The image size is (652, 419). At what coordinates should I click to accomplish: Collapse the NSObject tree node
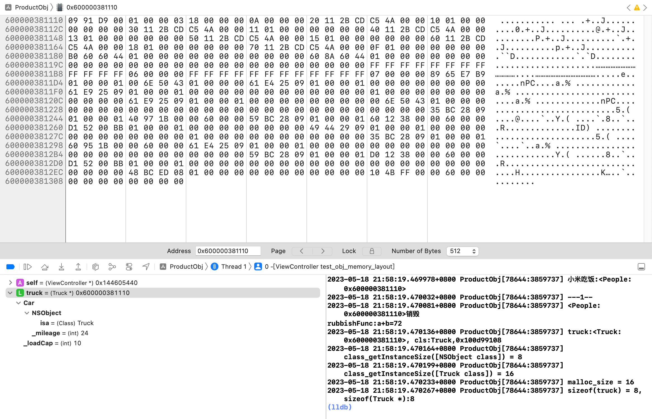(27, 313)
